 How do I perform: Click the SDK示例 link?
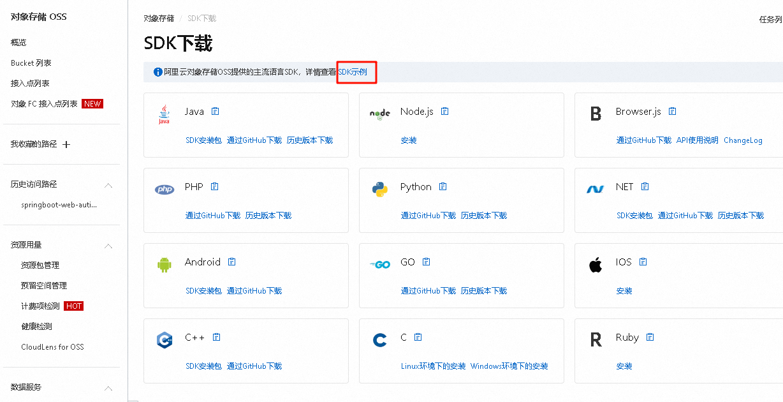coord(352,72)
